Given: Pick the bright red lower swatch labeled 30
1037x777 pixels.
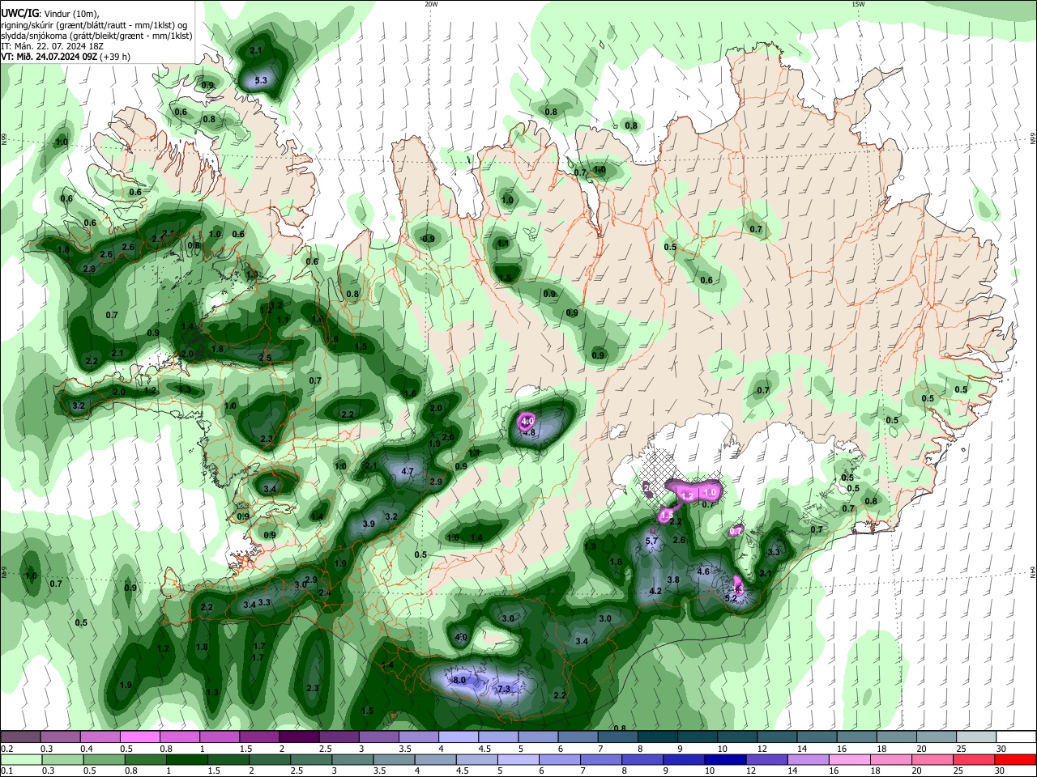Looking at the screenshot, I should pyautogui.click(x=1016, y=759).
